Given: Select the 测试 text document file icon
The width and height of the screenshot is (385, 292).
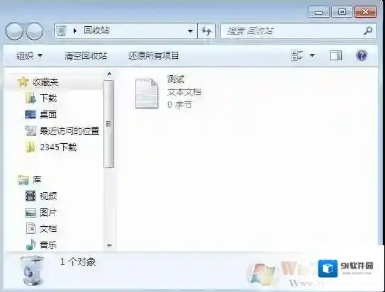Looking at the screenshot, I should pos(147,94).
